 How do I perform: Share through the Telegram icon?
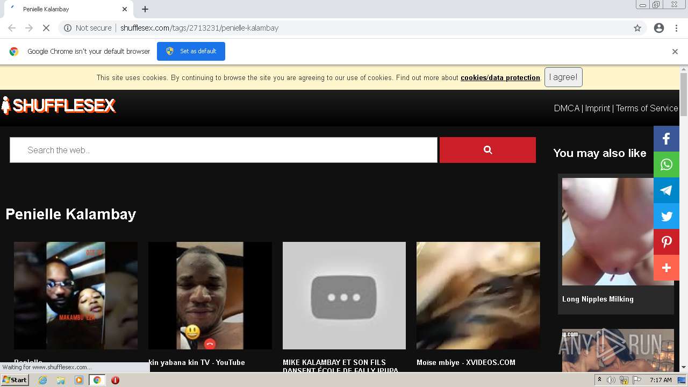pos(666,190)
